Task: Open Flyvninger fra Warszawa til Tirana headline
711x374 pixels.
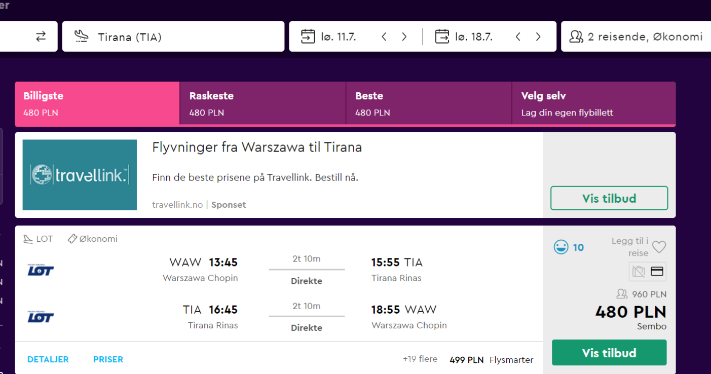Action: [x=257, y=147]
